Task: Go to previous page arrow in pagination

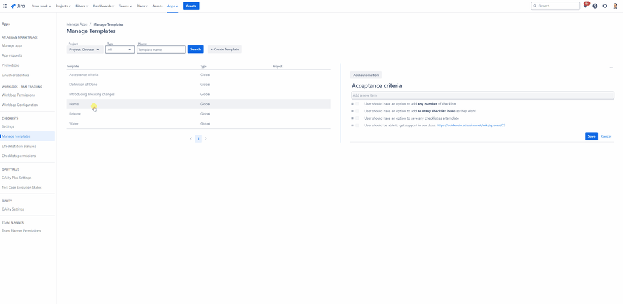Action: [191, 138]
